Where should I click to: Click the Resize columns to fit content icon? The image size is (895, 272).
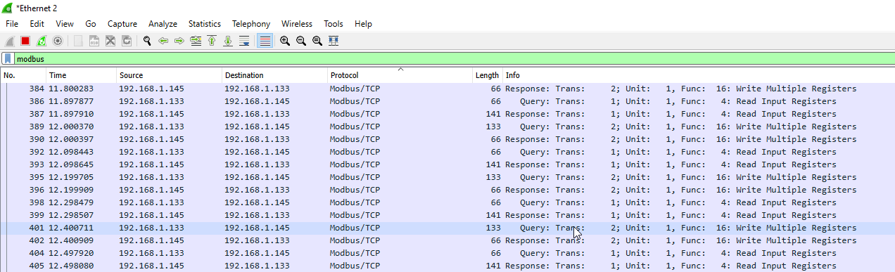(x=334, y=41)
